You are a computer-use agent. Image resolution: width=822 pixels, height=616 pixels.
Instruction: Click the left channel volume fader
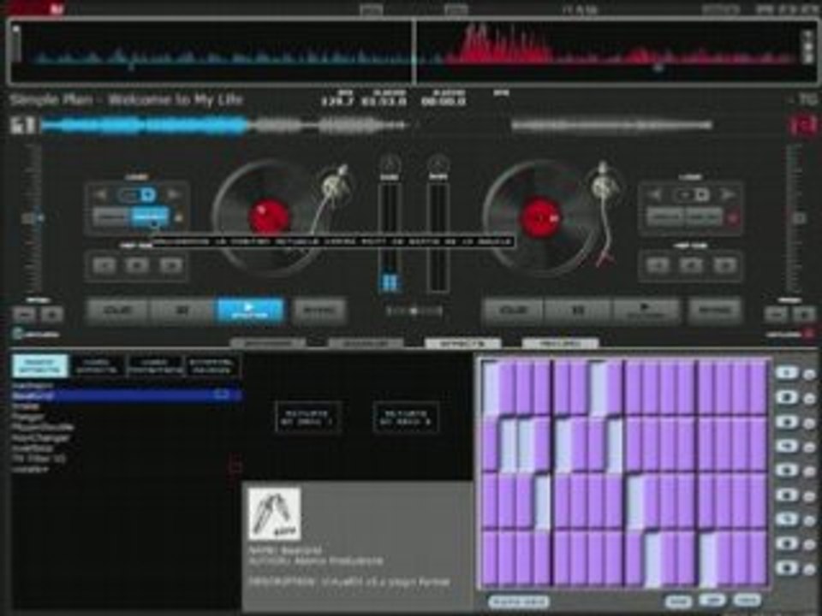click(390, 237)
